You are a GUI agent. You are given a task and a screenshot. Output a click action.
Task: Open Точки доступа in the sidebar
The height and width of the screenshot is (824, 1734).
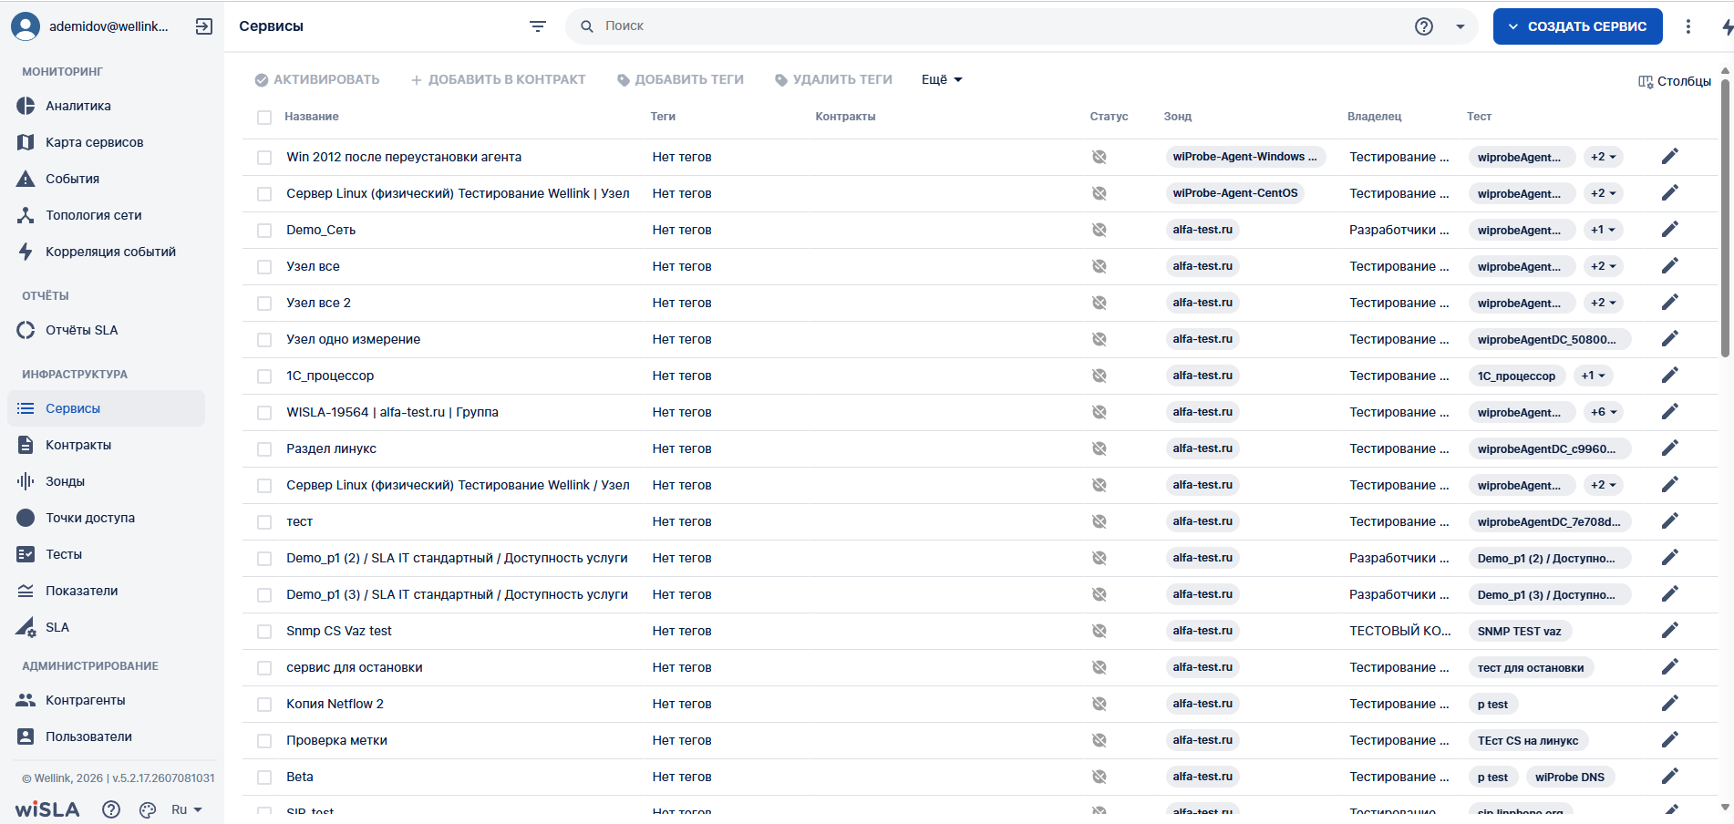click(x=106, y=518)
